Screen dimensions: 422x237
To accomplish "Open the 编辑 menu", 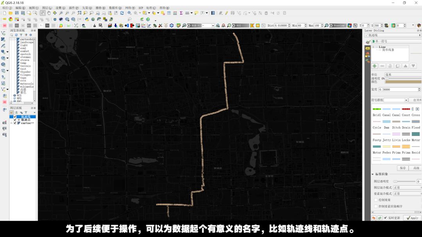I will pyautogui.click(x=20, y=8).
